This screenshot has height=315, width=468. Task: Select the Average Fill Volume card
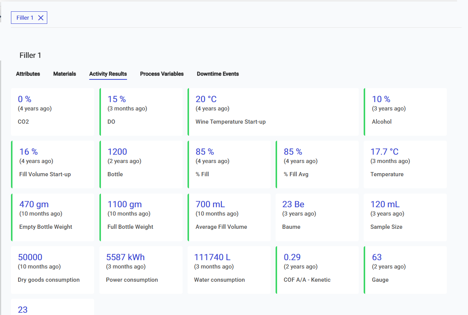tap(229, 217)
